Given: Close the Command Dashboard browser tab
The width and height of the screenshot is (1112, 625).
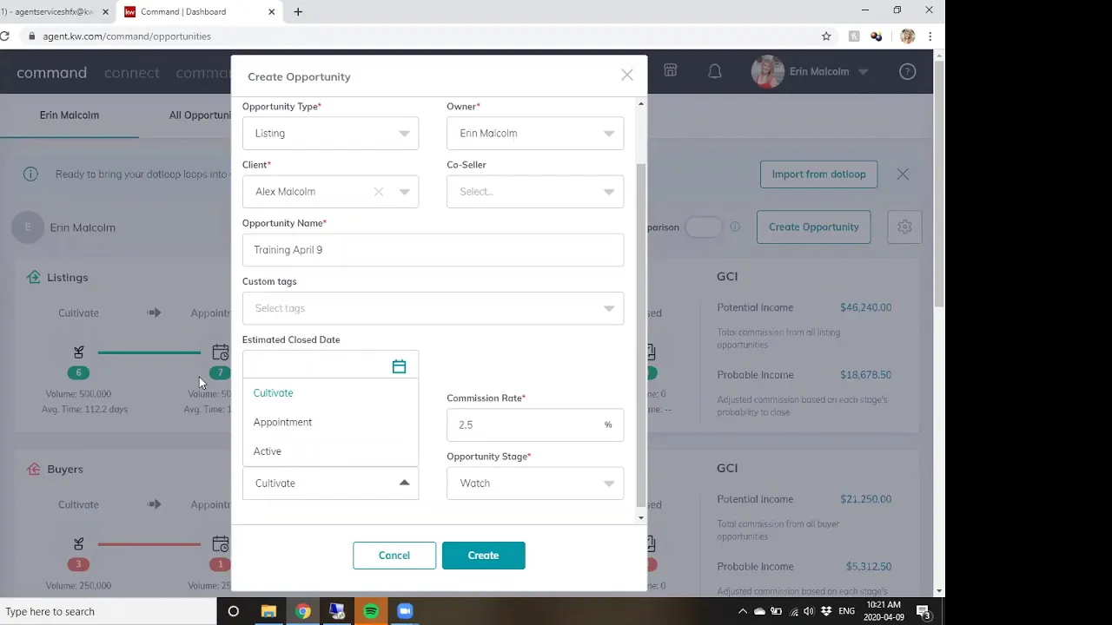Looking at the screenshot, I should point(271,12).
